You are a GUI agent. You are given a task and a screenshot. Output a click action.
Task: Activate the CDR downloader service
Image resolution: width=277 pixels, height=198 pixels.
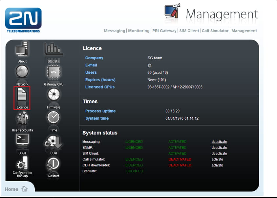coord(217,165)
